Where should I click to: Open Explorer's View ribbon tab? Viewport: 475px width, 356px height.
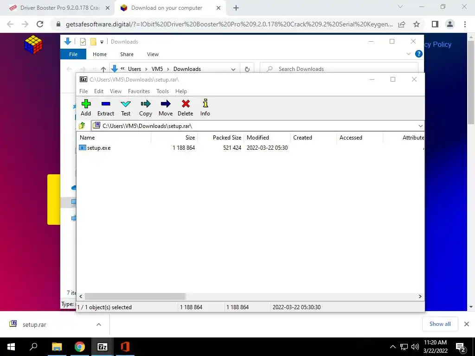point(153,54)
